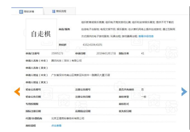Click the 专用权期限 label
This screenshot has width=190, height=132.
[32, 104]
